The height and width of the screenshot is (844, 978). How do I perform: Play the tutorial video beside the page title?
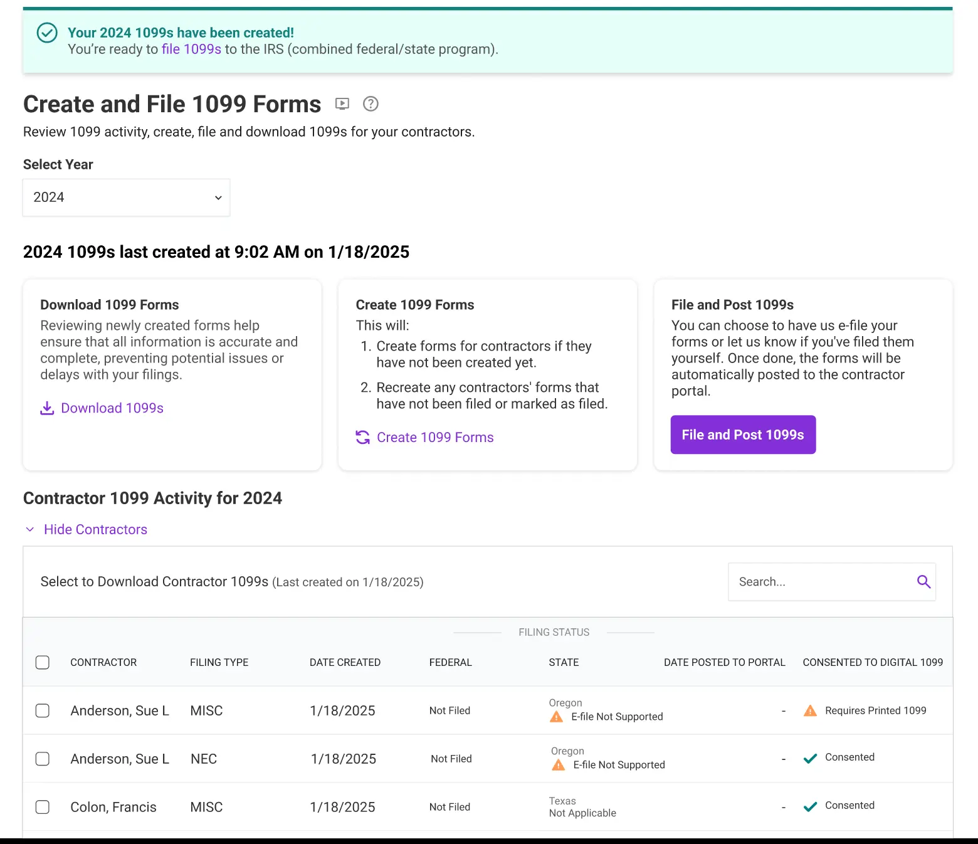coord(342,104)
